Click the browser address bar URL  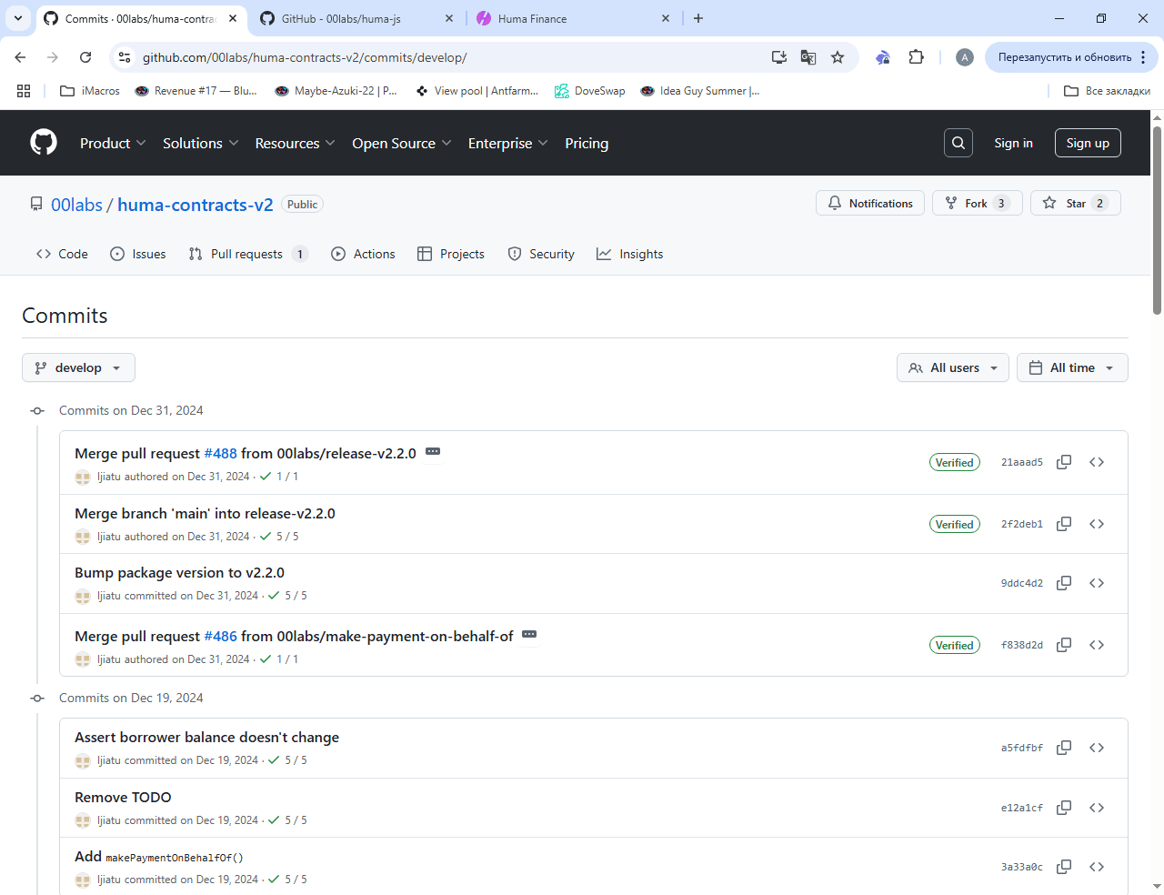305,57
